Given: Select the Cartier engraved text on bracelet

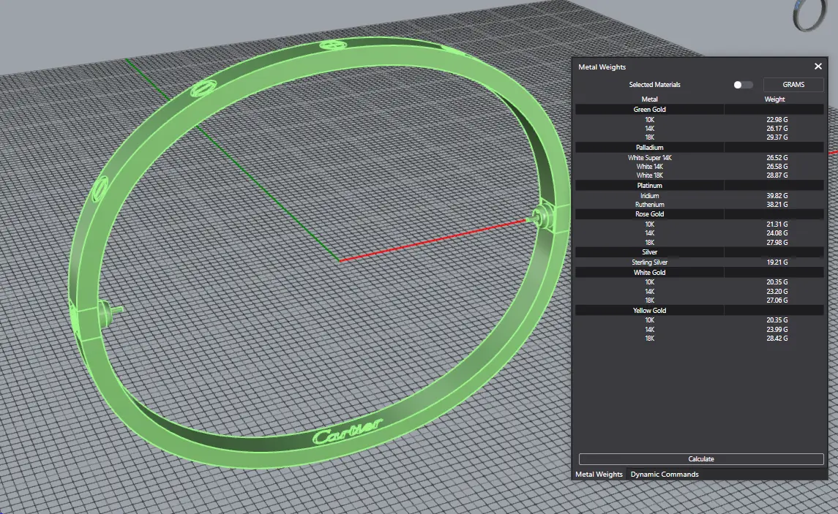Looking at the screenshot, I should point(347,431).
